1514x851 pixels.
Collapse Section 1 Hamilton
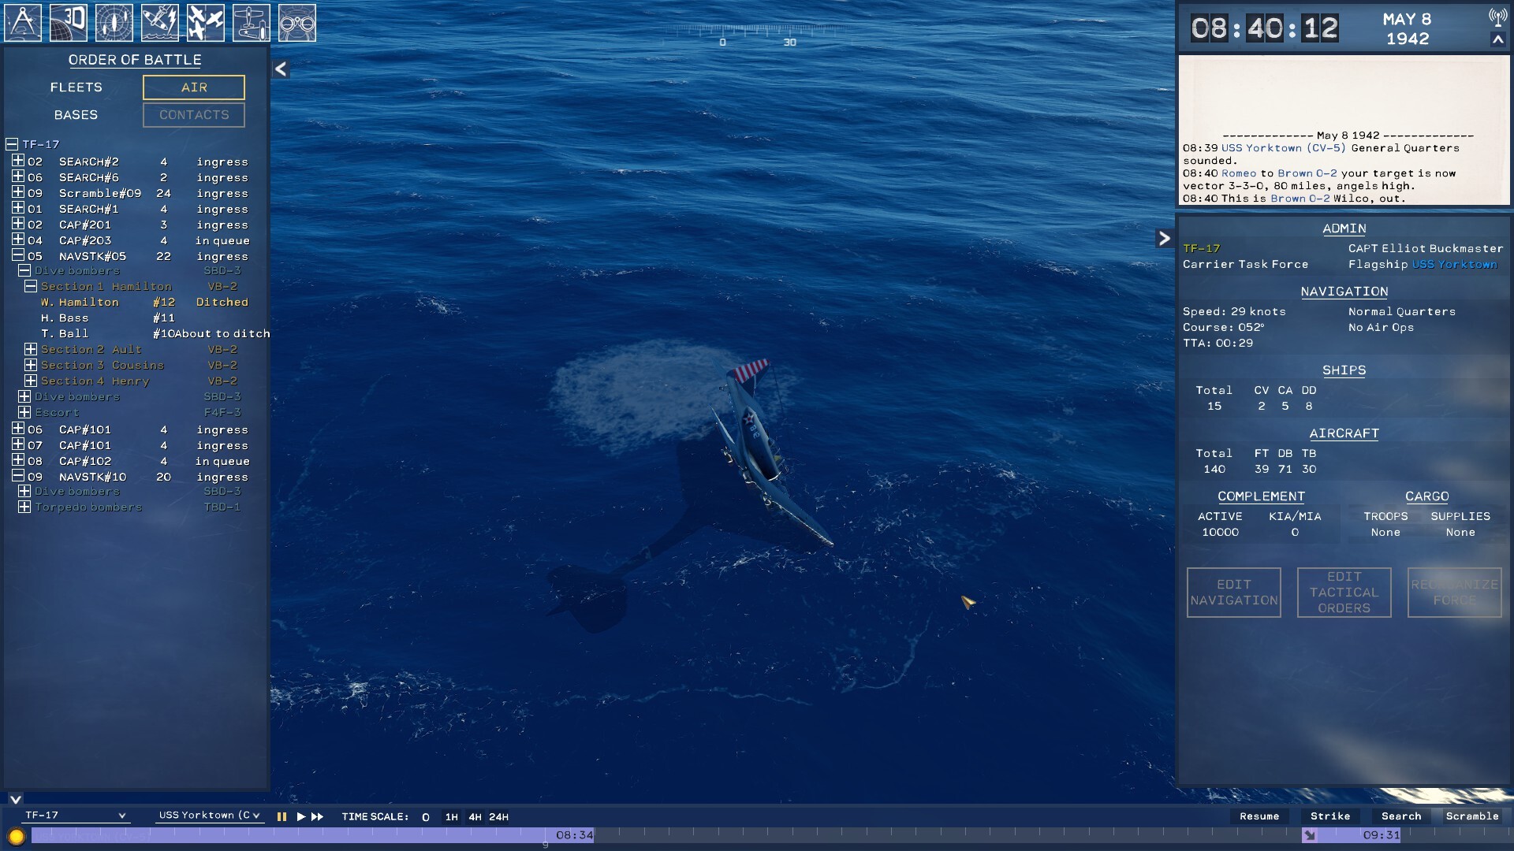30,286
